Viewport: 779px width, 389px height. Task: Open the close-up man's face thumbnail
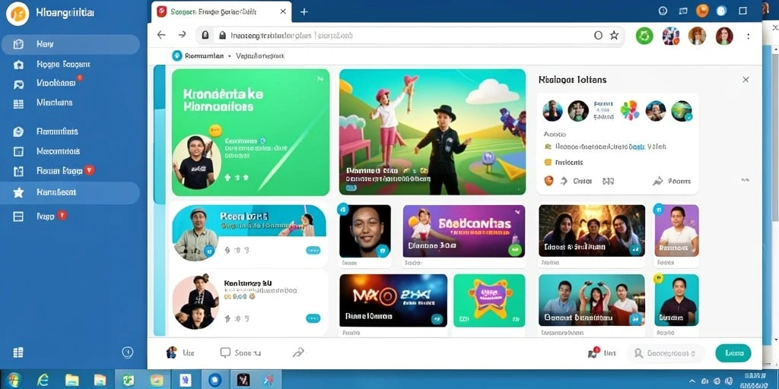click(365, 231)
